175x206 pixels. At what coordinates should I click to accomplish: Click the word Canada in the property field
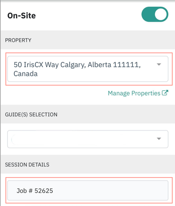point(25,74)
